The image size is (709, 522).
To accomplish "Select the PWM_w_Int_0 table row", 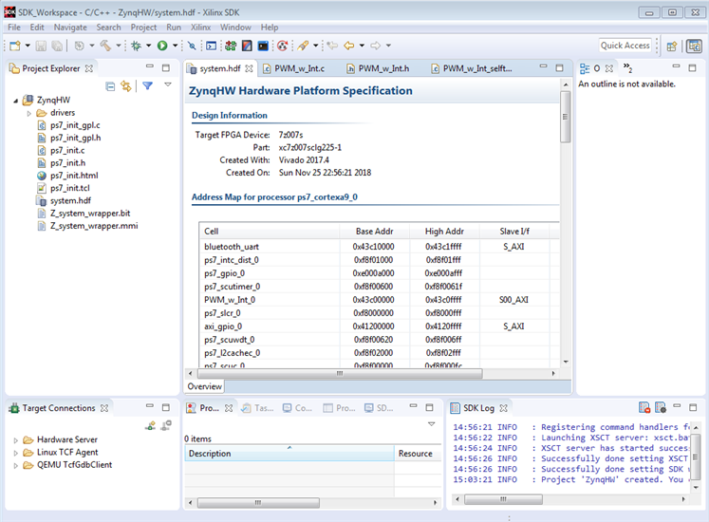I will click(379, 300).
